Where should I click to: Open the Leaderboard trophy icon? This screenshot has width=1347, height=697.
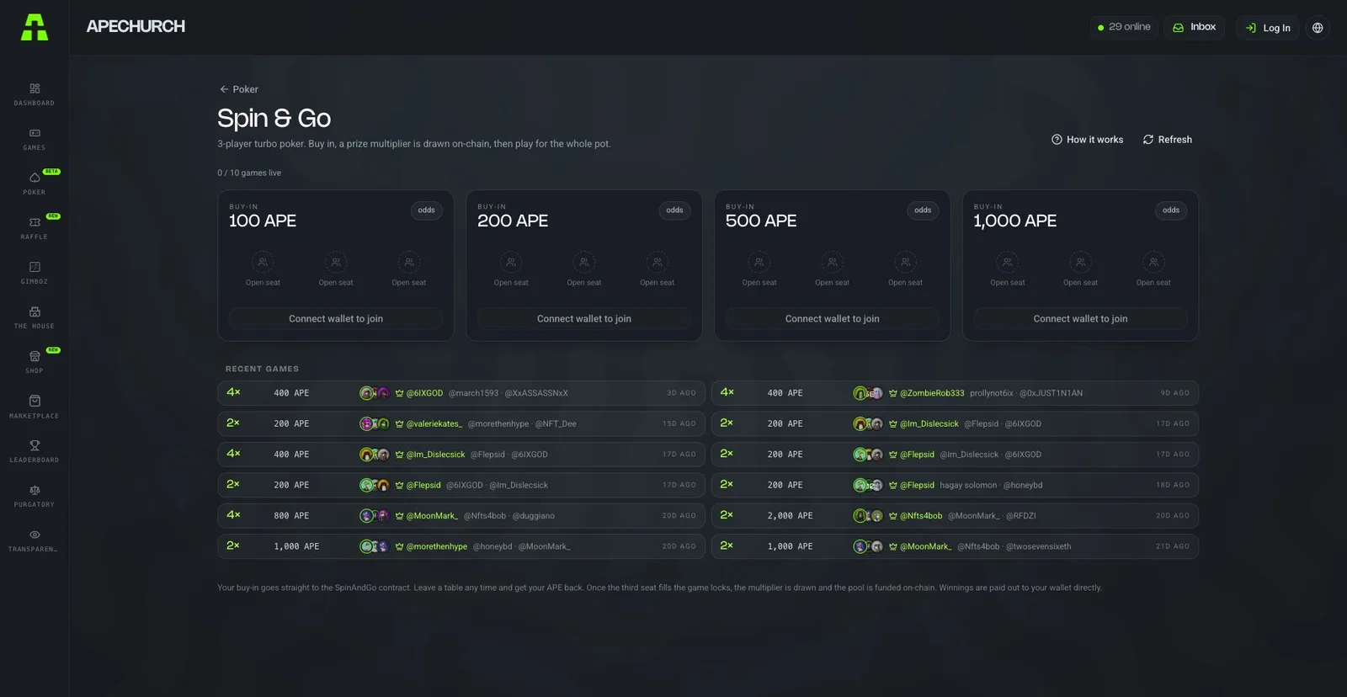pos(35,445)
